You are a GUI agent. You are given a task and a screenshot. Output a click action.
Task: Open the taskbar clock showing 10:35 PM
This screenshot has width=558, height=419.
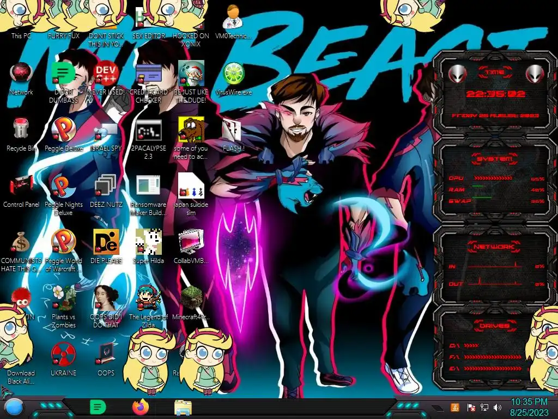click(x=529, y=407)
